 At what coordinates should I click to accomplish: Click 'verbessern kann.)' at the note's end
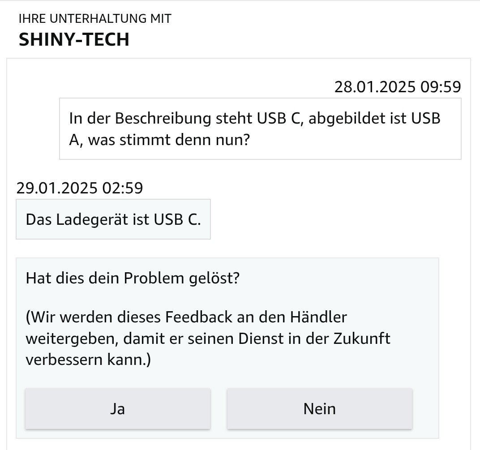pos(88,360)
